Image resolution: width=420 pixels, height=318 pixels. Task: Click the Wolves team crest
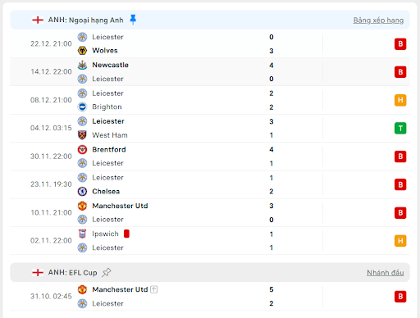coord(82,51)
